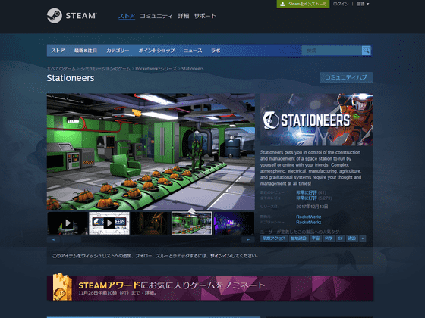Expand the 言語 language dropdown

coord(363,4)
